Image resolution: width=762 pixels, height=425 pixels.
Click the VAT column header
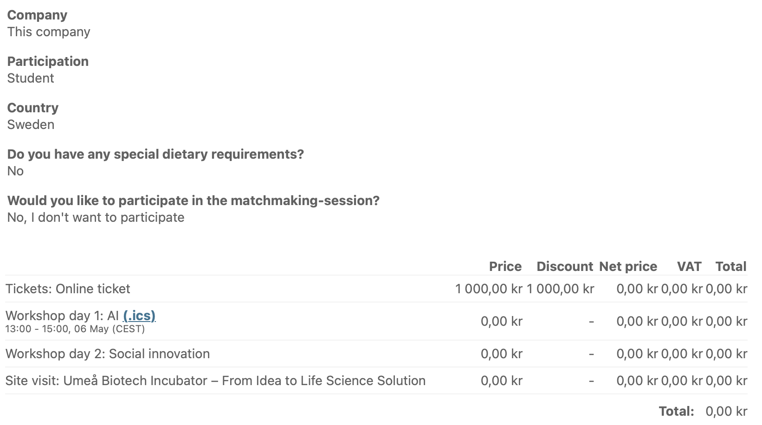coord(689,266)
